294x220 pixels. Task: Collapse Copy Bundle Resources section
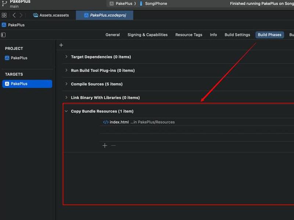click(x=66, y=111)
